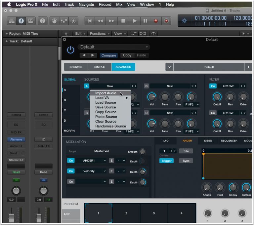This screenshot has width=254, height=225.
Task: Go to next plugin preset arrow
Action: pos(93,55)
